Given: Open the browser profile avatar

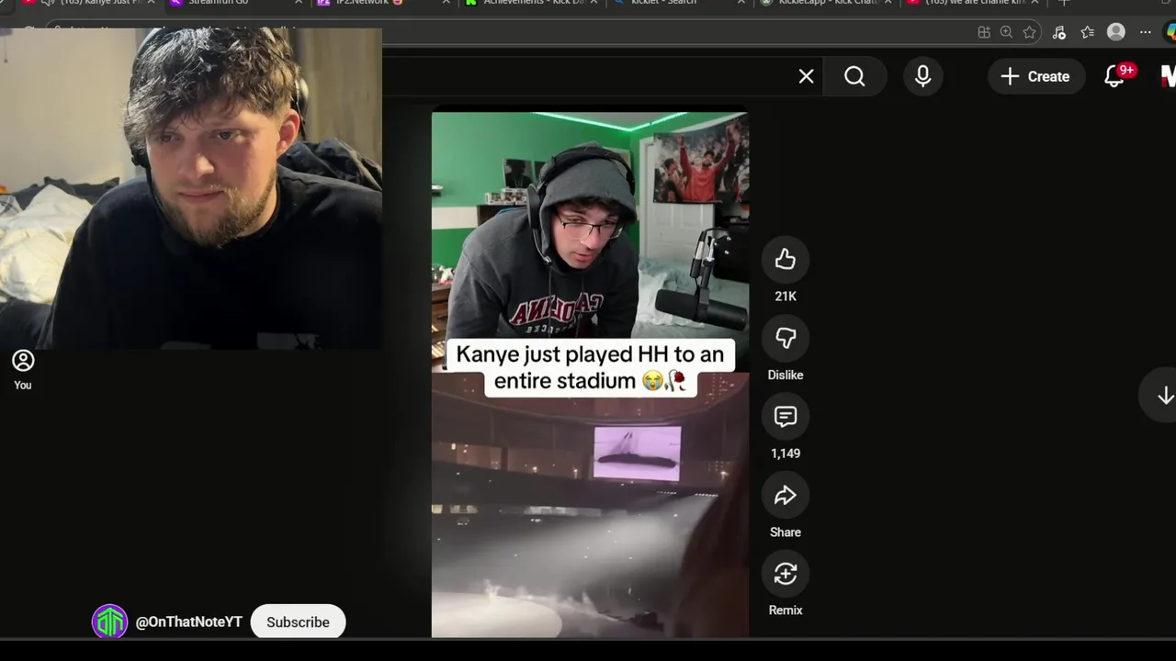Looking at the screenshot, I should coord(1116,32).
